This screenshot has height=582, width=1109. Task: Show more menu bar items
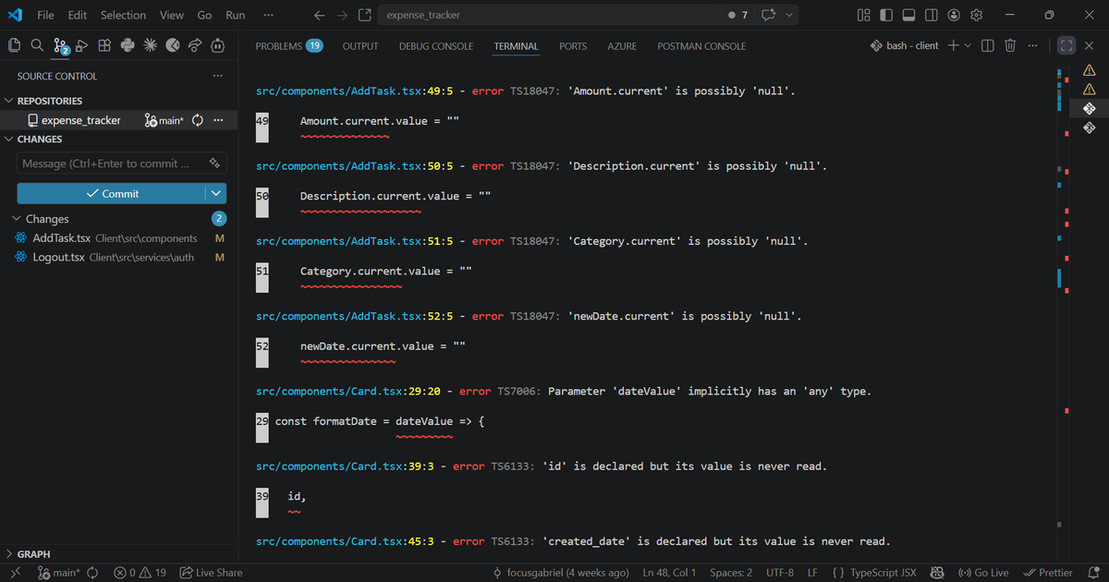click(268, 15)
